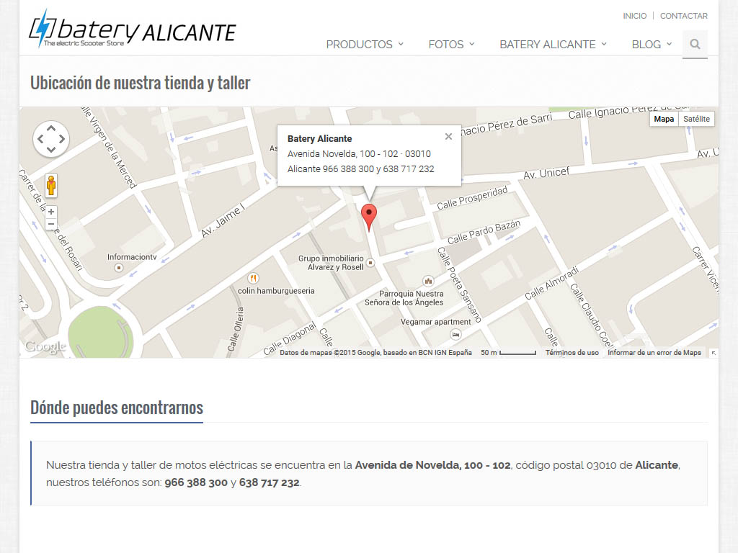Click the Calle Almoradí street label
738x553 pixels.
pyautogui.click(x=551, y=283)
